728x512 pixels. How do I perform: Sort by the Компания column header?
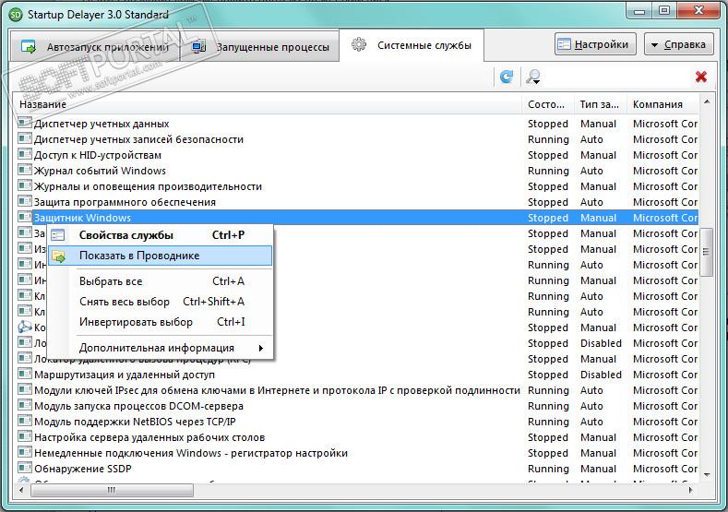pos(663,104)
